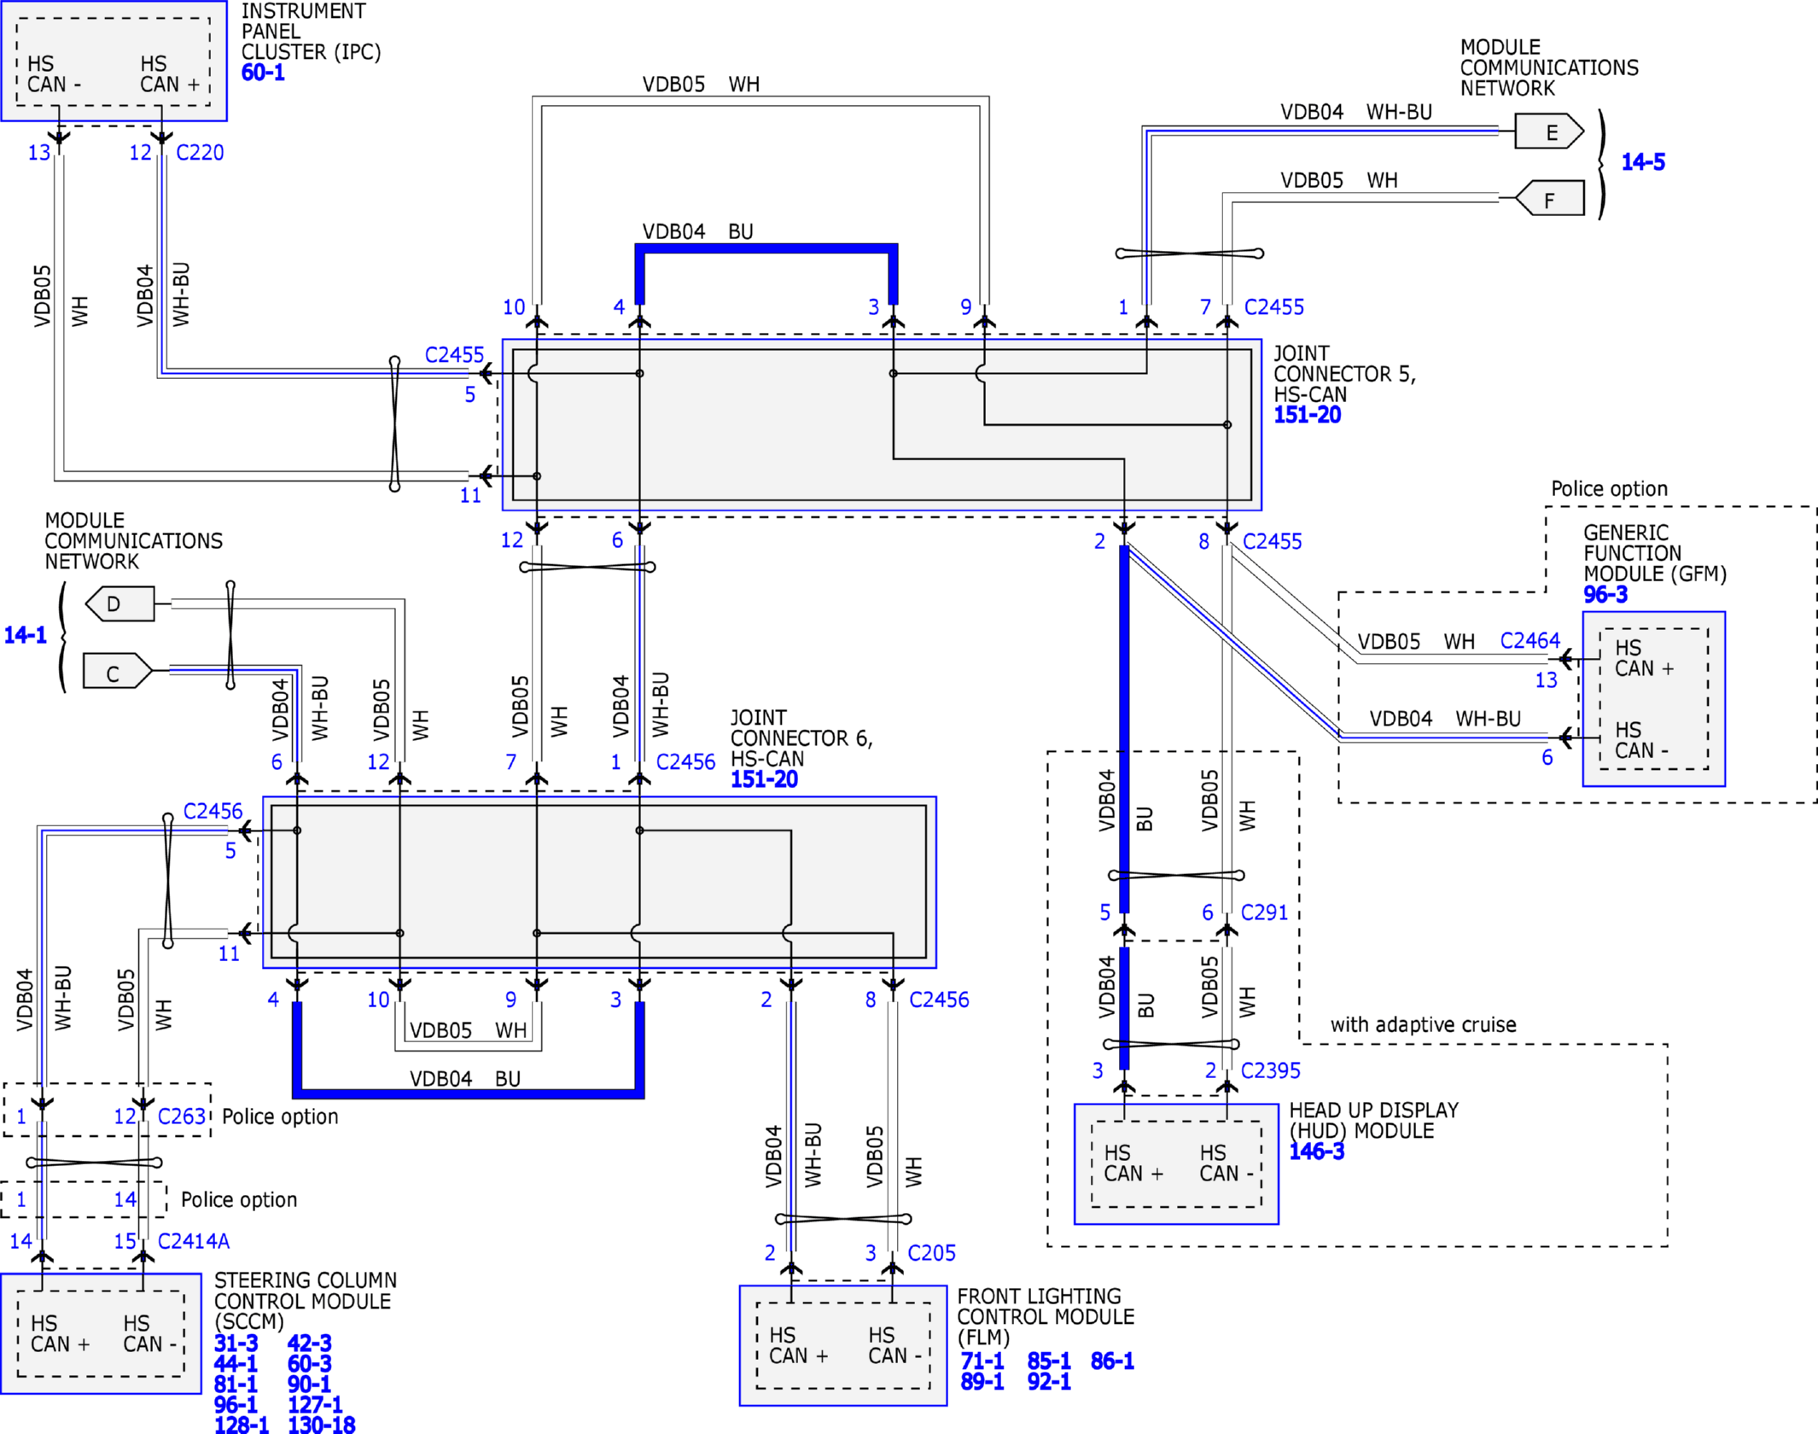Click the Steering Column Control Module box

click(101, 1334)
